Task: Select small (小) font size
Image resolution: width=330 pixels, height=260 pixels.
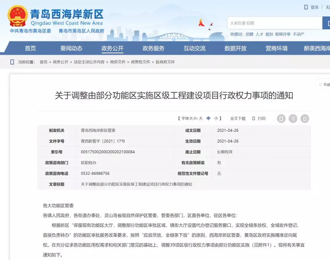Action: click(x=216, y=119)
